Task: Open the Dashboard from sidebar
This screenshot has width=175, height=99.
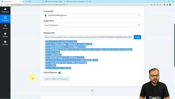Action: point(5,10)
